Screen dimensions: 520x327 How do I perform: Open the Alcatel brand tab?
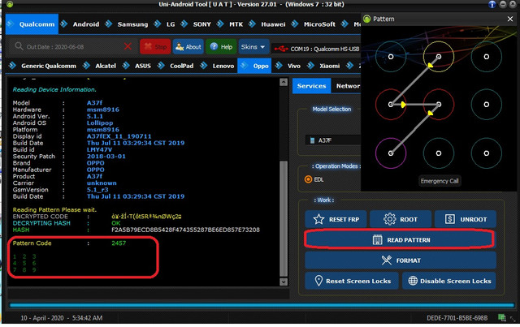point(106,66)
